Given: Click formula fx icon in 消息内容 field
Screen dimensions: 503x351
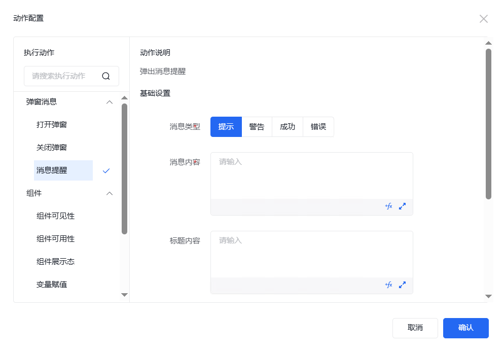Looking at the screenshot, I should (x=388, y=206).
